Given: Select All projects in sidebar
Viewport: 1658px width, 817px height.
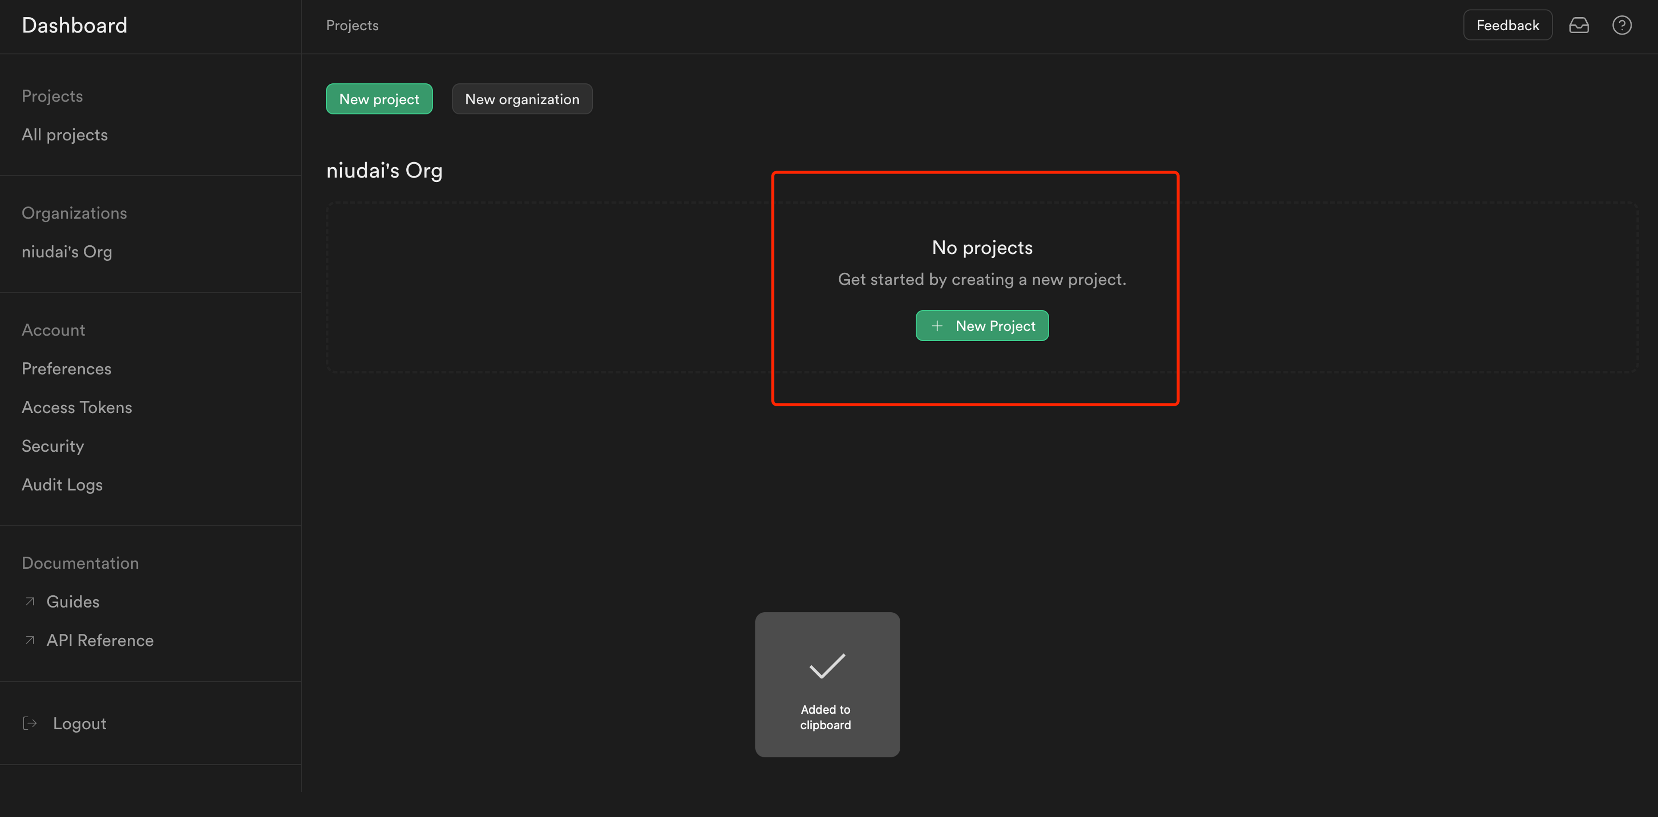Looking at the screenshot, I should (x=64, y=135).
